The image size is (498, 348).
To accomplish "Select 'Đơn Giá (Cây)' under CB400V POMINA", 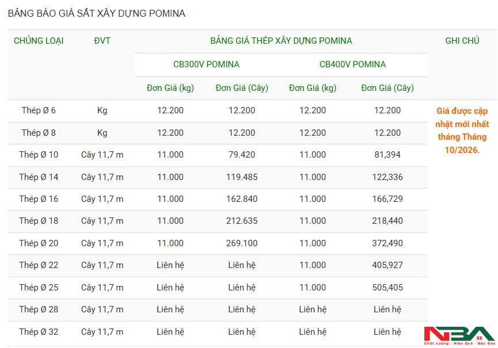I will (x=387, y=88).
